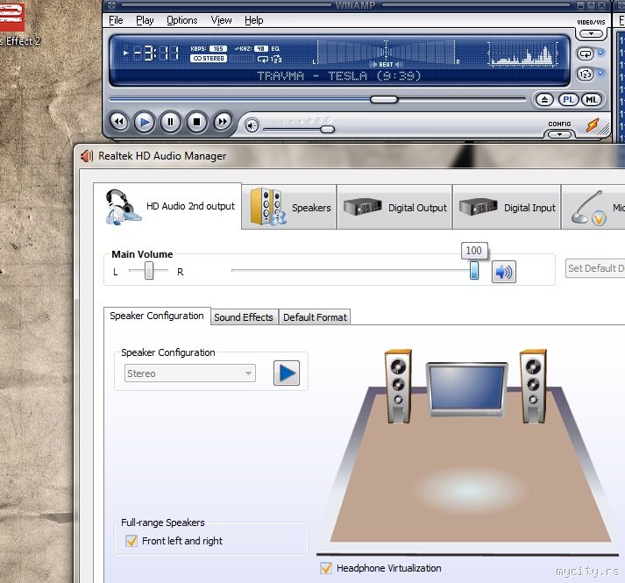Select the Speaker Configuration sub-tab
Screen dimensions: 625x583
157,316
